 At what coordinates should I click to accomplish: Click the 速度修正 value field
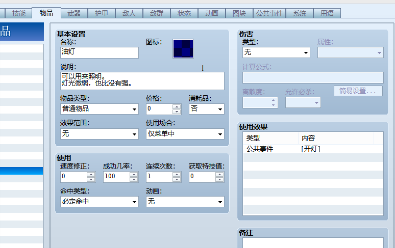pyautogui.click(x=73, y=177)
